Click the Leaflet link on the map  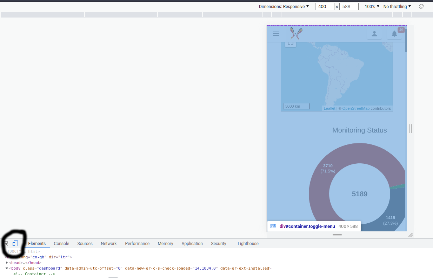click(x=329, y=108)
